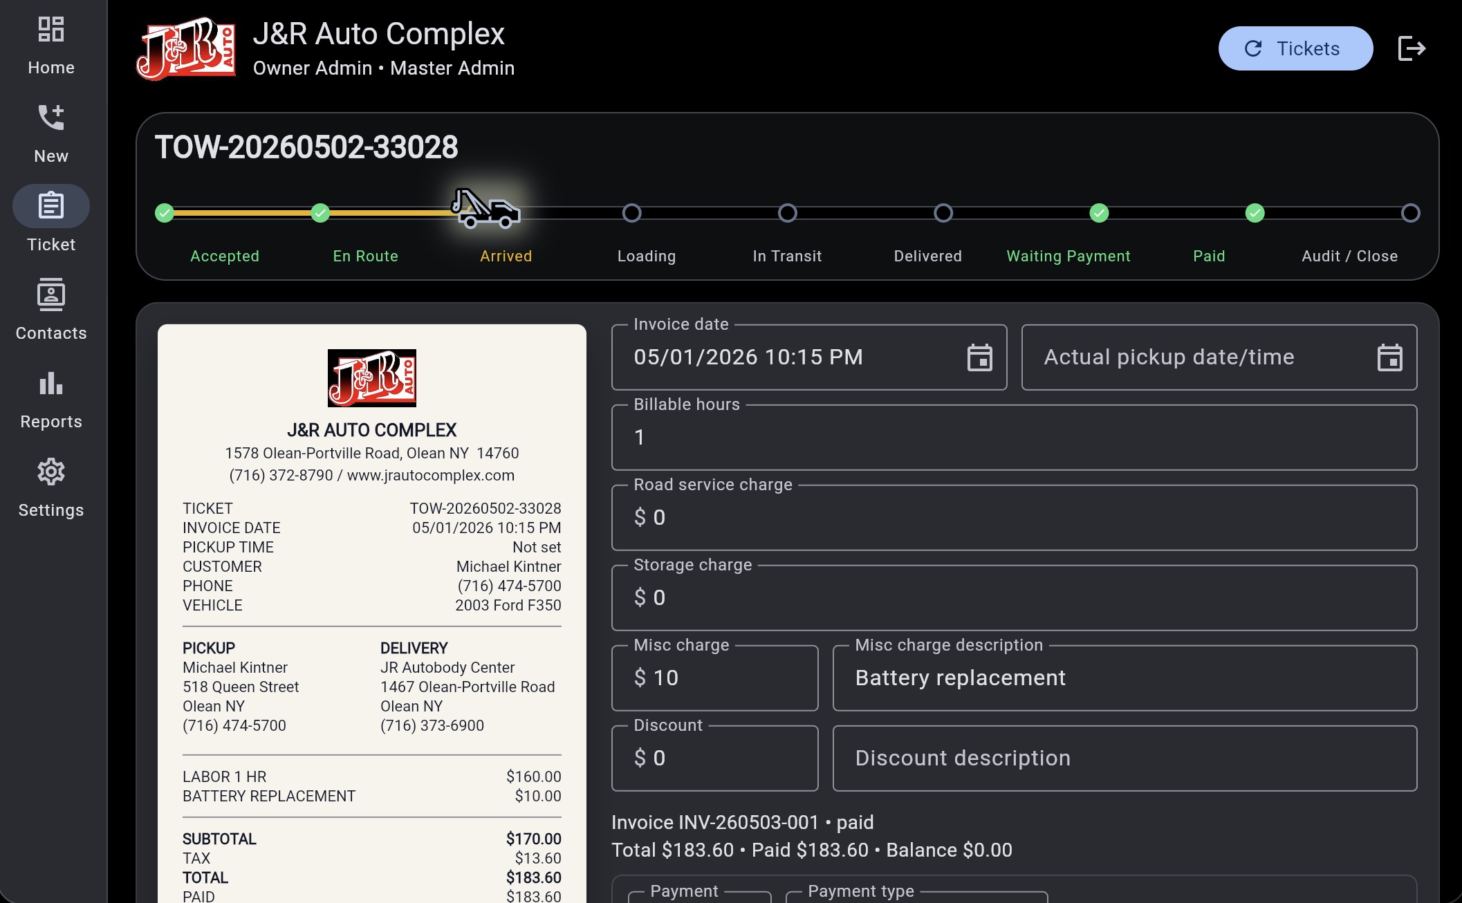Screen dimensions: 1462x903
Task: Open the Home dashboard icon
Action: click(x=51, y=30)
